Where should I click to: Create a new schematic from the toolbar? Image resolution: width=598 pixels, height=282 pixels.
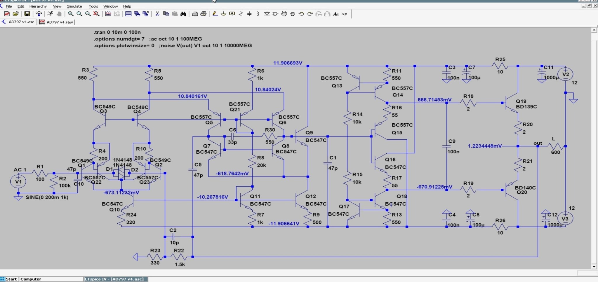7,14
